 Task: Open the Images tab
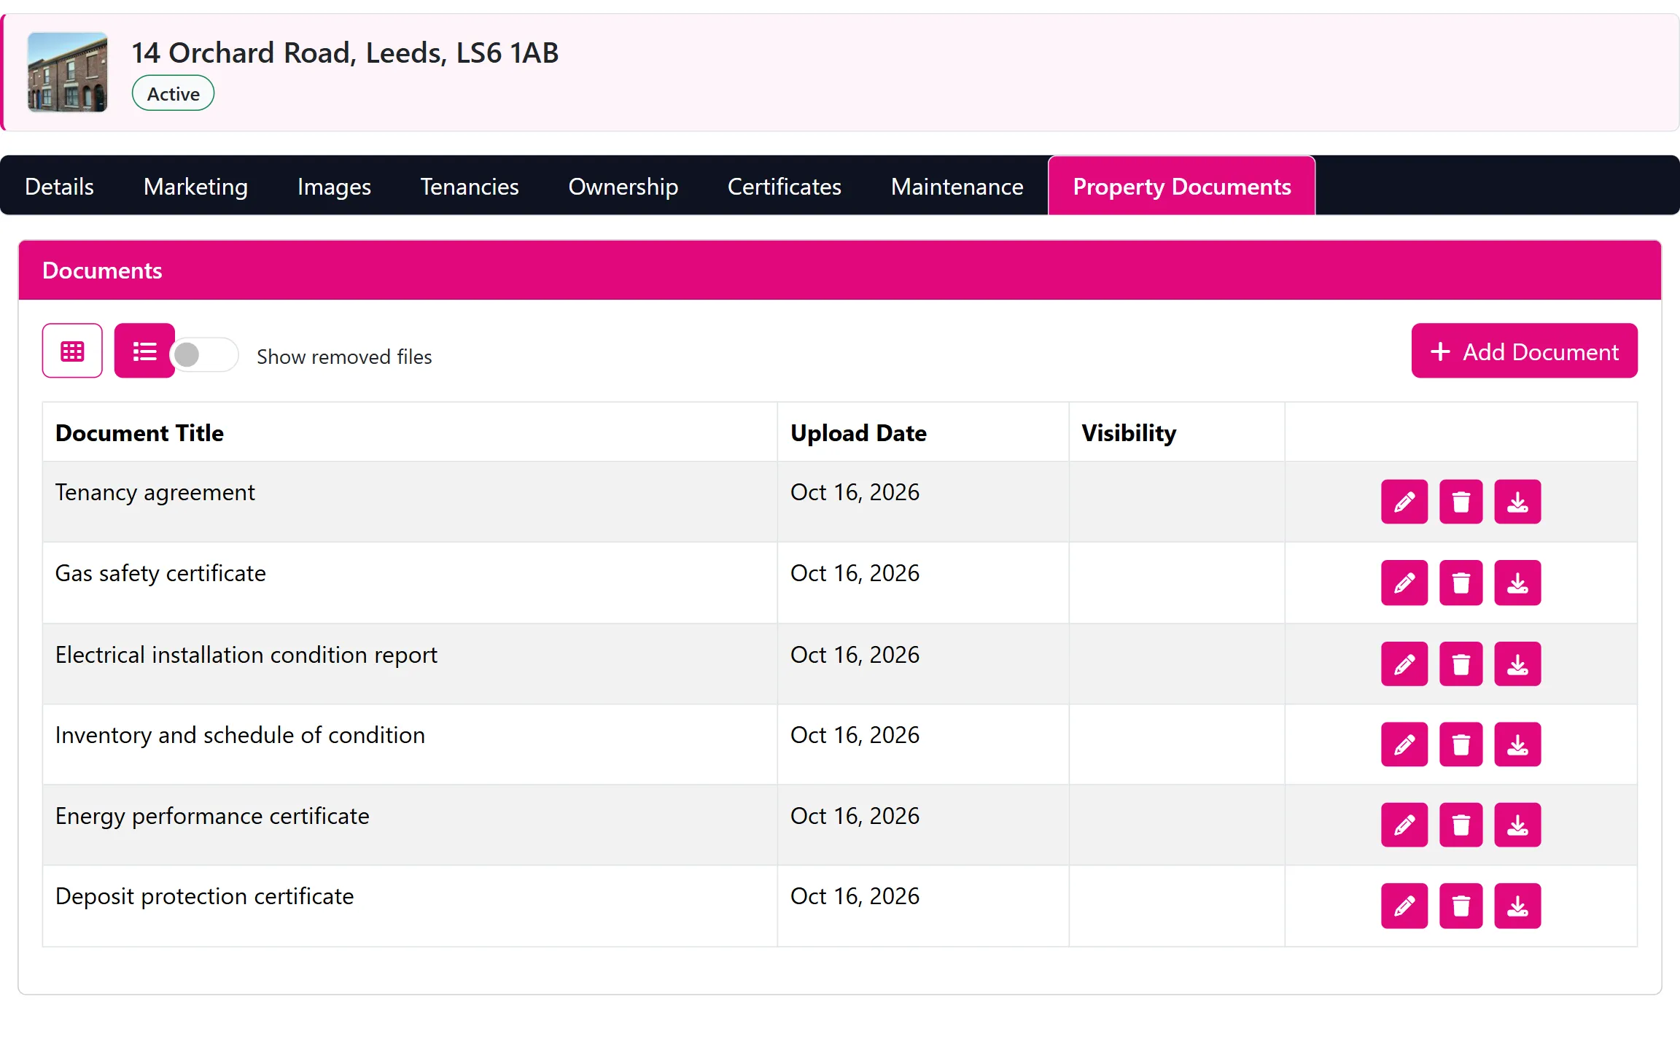tap(334, 187)
